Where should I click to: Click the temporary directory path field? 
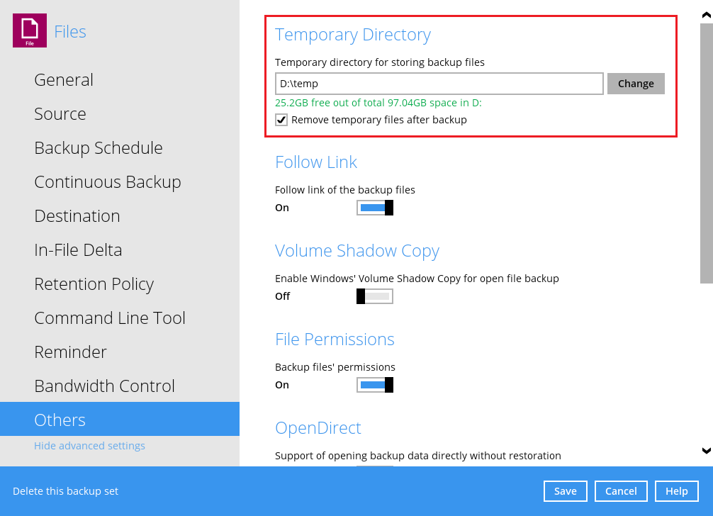point(439,84)
